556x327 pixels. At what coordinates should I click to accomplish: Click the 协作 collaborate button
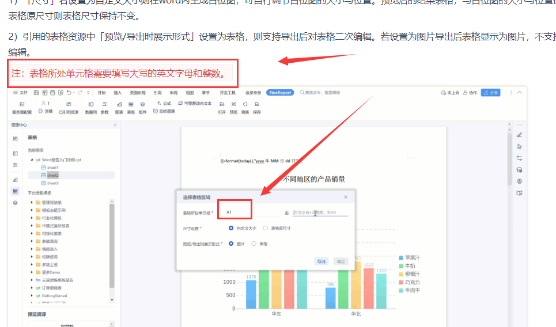point(470,93)
